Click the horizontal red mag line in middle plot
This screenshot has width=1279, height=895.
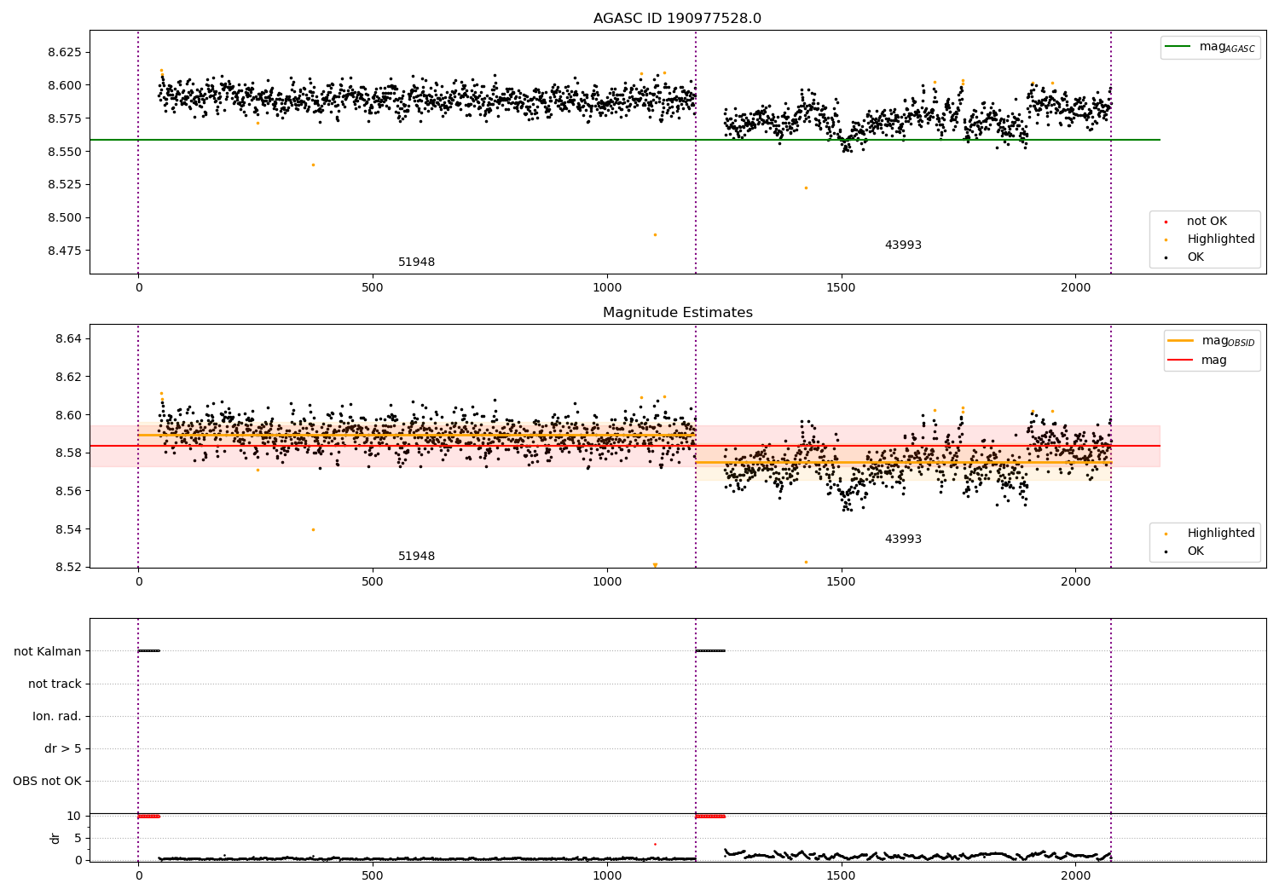click(625, 446)
